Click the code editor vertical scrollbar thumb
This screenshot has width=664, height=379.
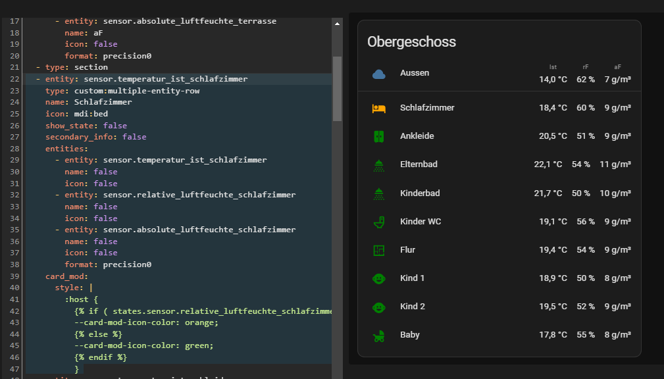click(337, 88)
